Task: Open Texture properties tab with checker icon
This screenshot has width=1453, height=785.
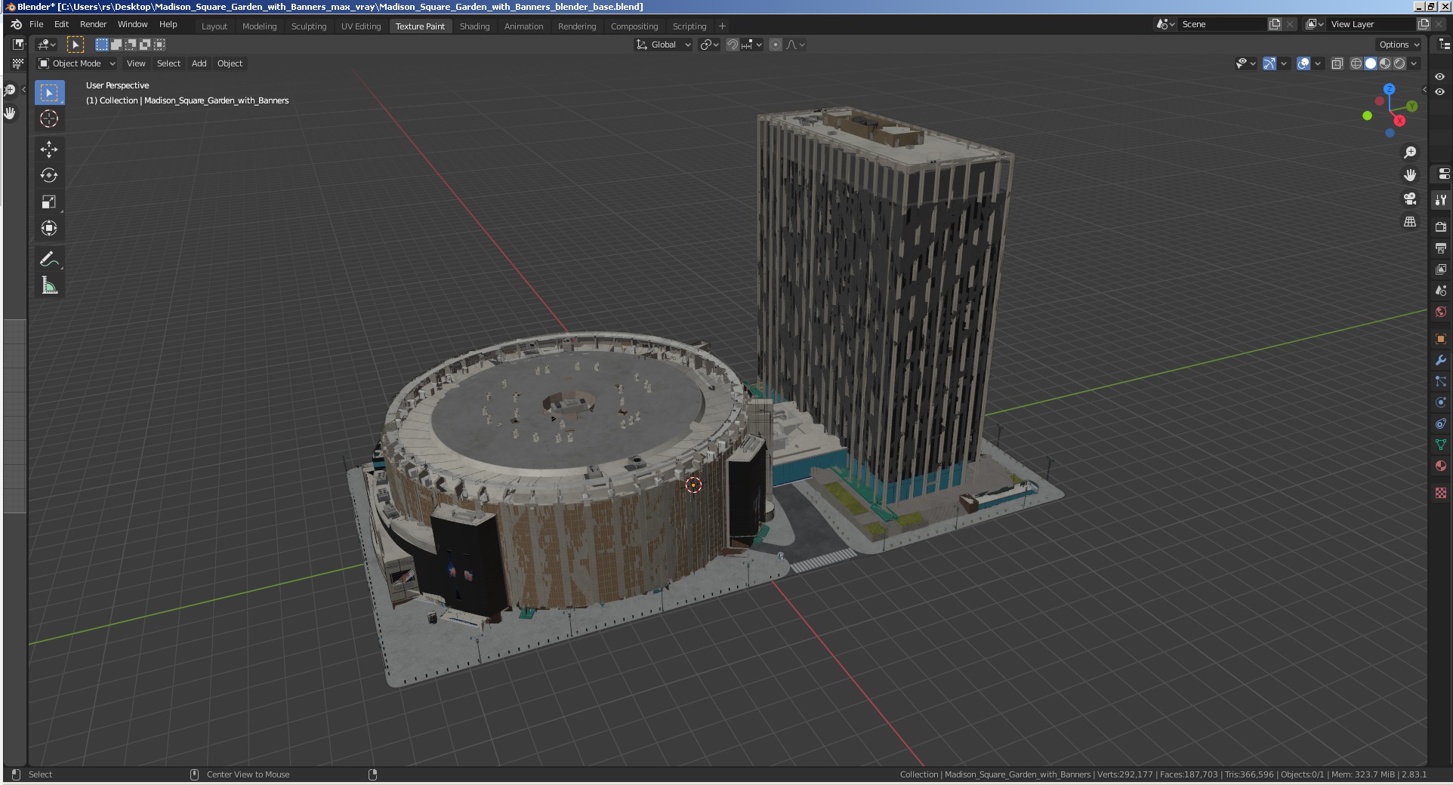Action: click(x=1441, y=493)
